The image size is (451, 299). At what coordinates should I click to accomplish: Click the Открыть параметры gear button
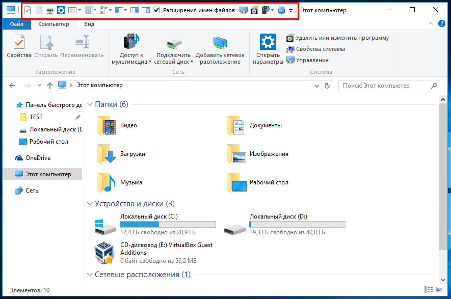click(268, 49)
